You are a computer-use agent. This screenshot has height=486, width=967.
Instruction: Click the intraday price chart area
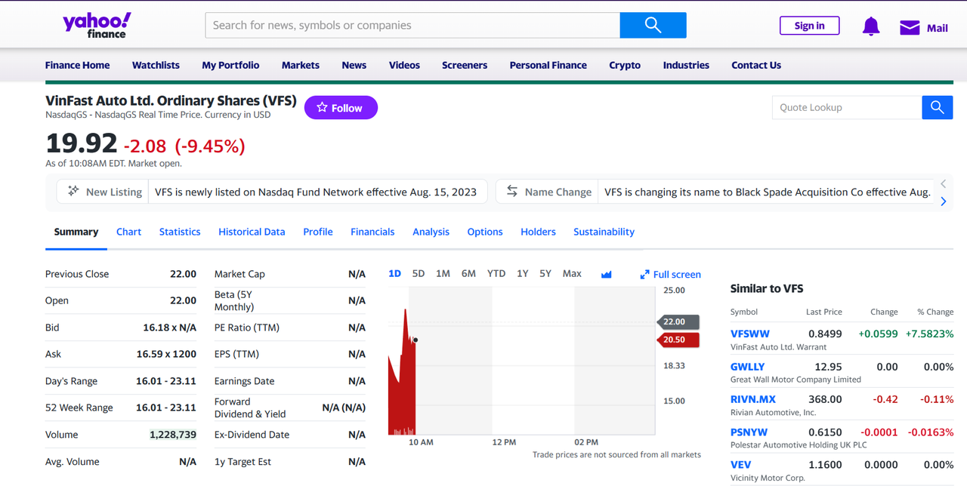tap(521, 361)
